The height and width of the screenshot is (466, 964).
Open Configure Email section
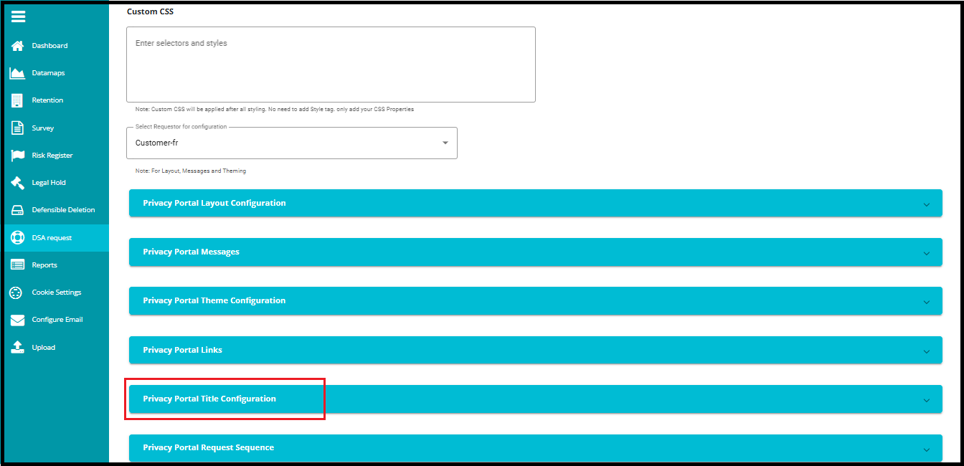coord(57,320)
